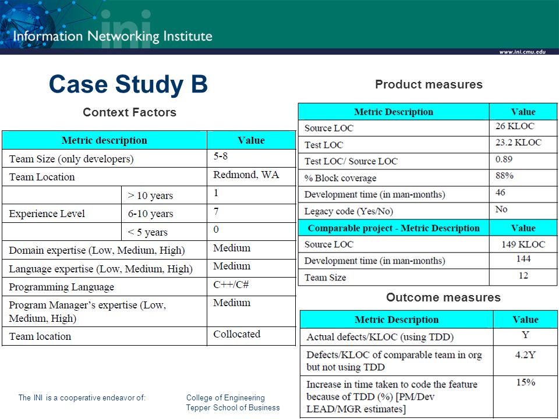
Task: Select the Domain expertise row label
Action: [97, 250]
